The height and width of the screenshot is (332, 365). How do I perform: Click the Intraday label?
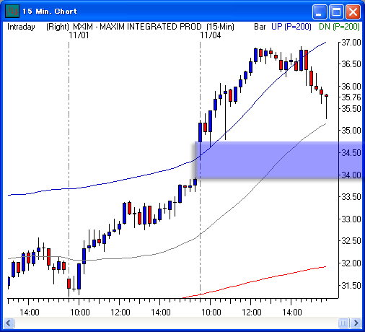click(x=21, y=27)
